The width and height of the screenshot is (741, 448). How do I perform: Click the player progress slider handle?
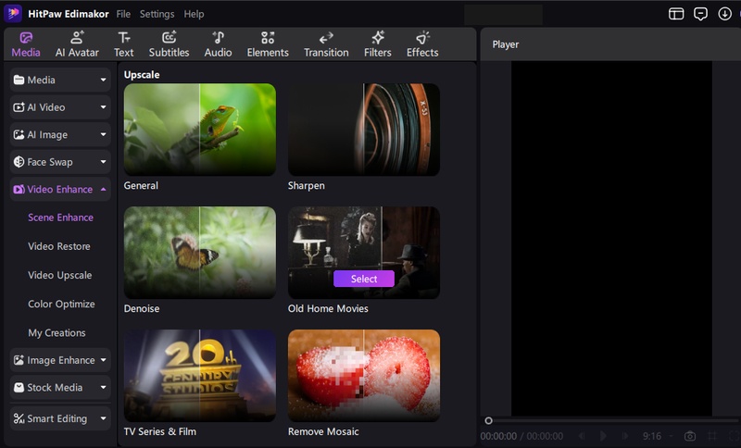tap(489, 420)
